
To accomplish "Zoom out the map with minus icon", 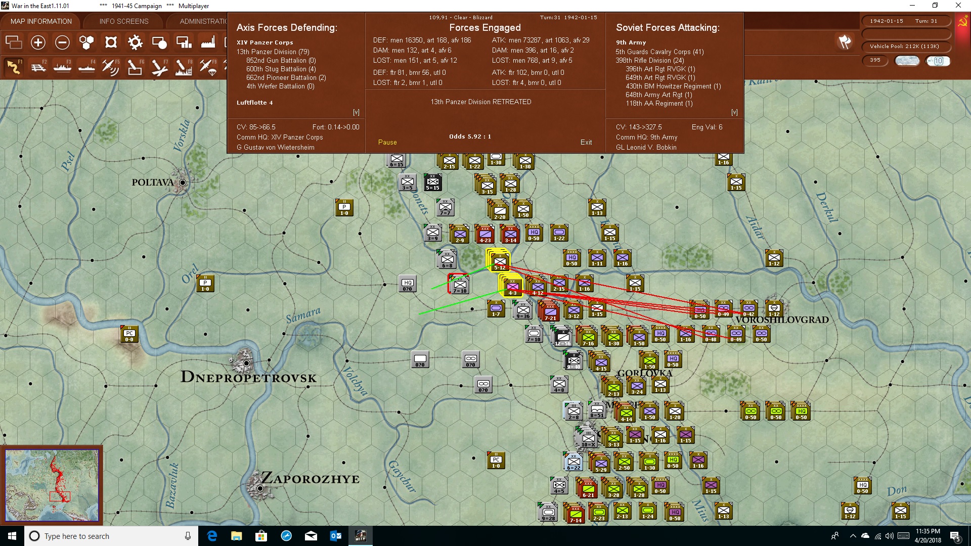I will click(62, 42).
